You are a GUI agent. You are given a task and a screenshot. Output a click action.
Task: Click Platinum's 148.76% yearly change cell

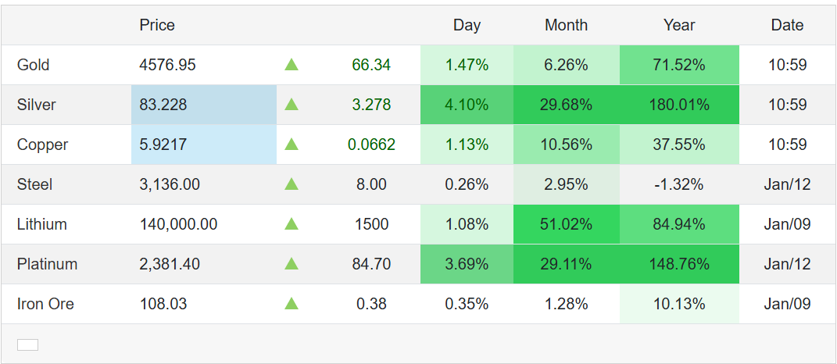(679, 264)
